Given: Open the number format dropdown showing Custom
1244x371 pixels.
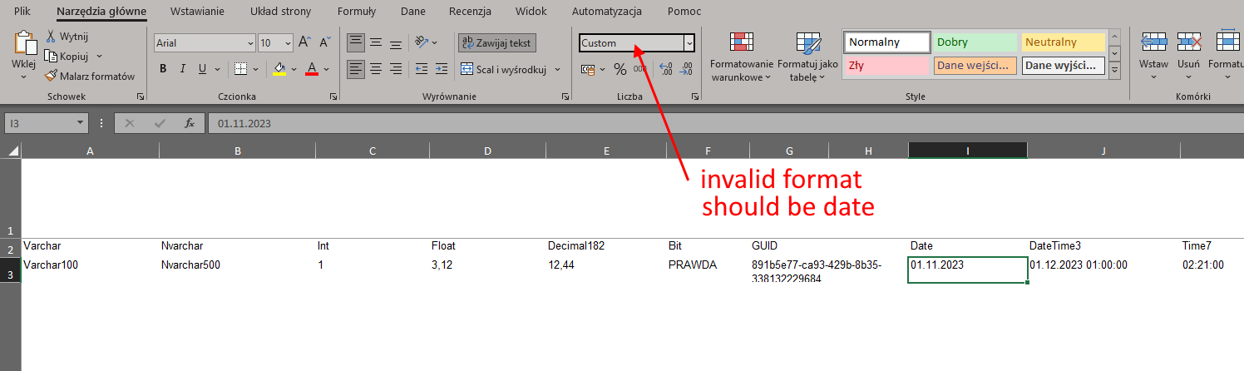Looking at the screenshot, I should pyautogui.click(x=689, y=42).
